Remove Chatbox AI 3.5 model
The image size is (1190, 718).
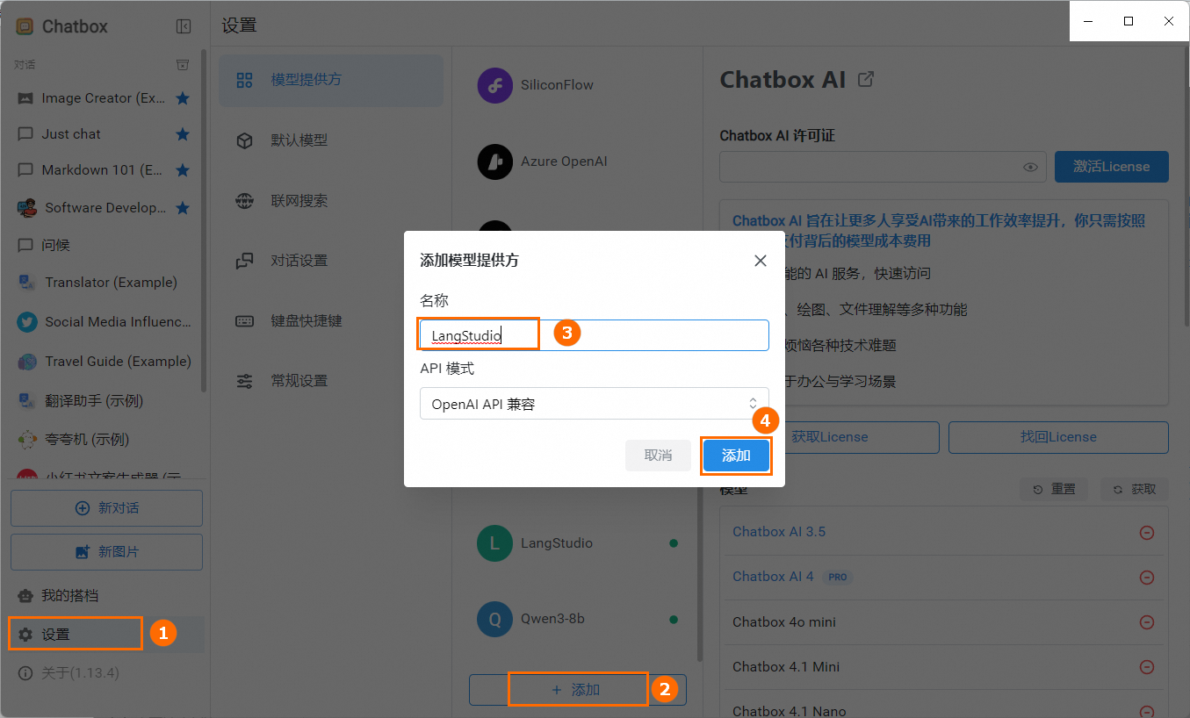point(1146,533)
